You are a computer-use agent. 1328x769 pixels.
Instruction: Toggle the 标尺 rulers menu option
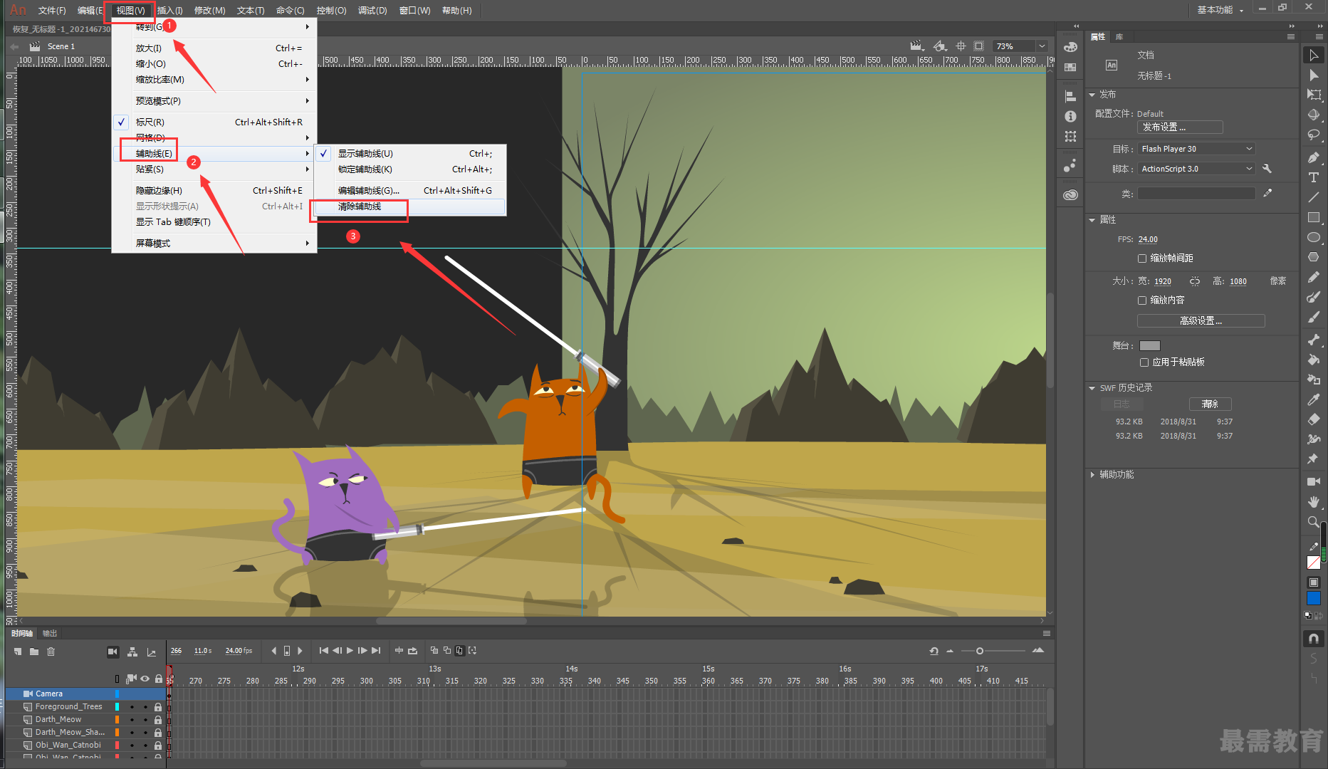[x=214, y=122]
